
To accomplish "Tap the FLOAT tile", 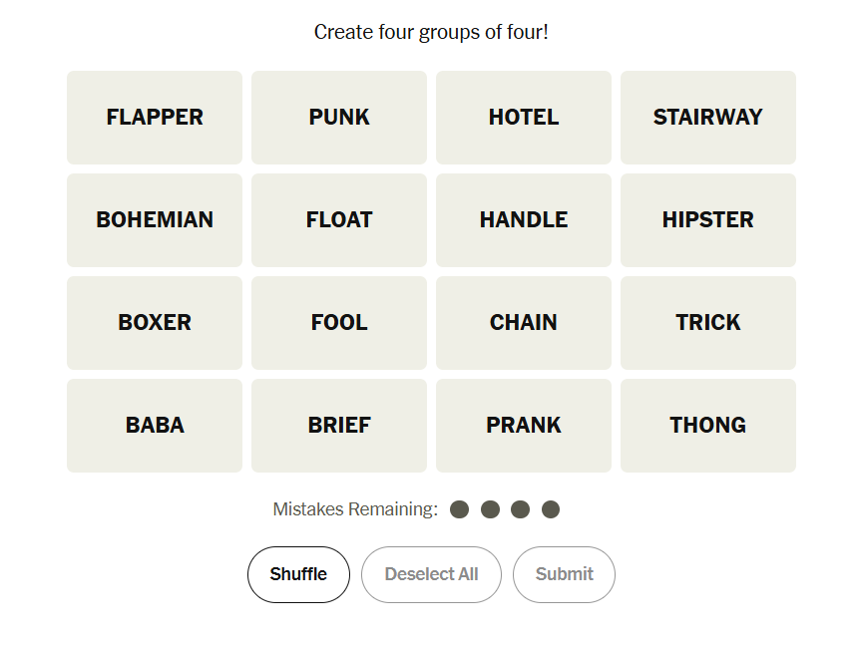I will pyautogui.click(x=339, y=220).
